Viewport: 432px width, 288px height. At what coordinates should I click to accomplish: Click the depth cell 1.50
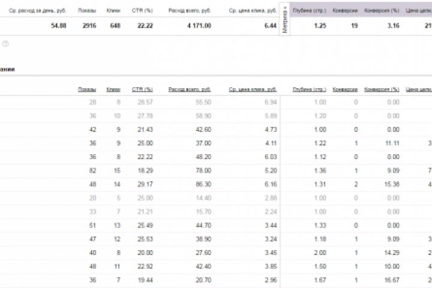pos(320,266)
